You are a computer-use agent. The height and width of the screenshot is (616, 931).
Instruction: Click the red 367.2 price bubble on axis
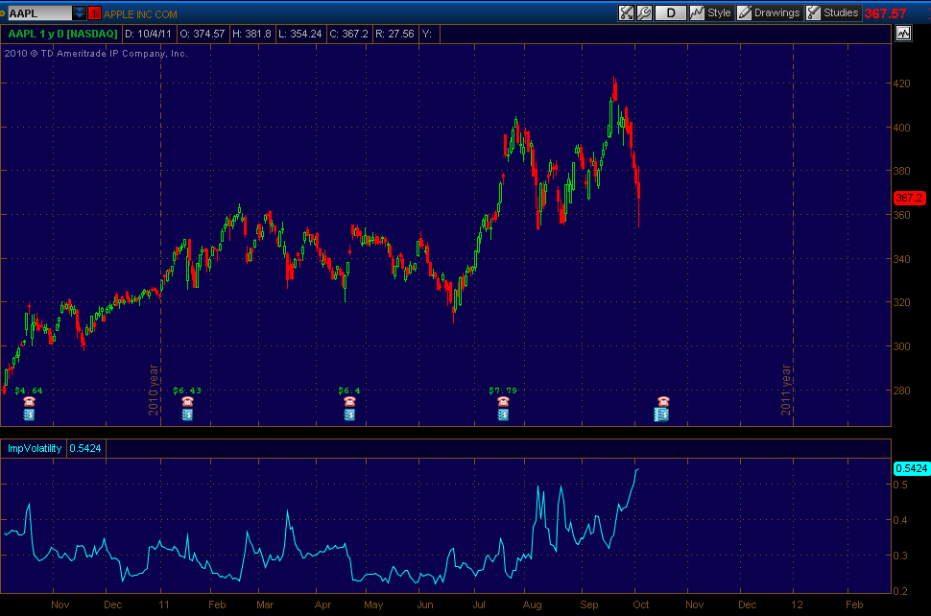click(908, 198)
